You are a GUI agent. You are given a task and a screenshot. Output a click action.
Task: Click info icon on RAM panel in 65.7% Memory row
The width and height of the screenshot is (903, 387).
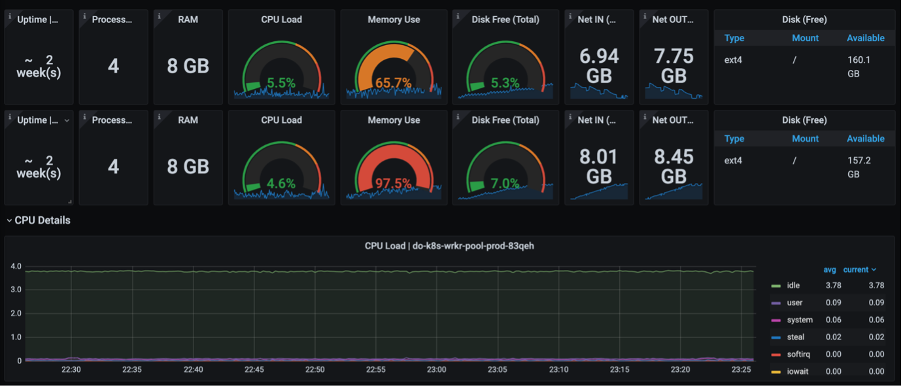[x=159, y=16]
